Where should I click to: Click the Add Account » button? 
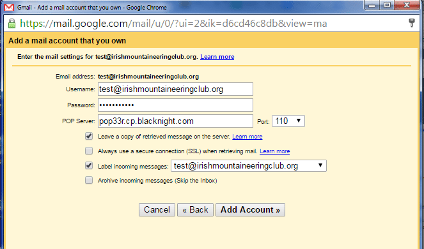click(250, 210)
